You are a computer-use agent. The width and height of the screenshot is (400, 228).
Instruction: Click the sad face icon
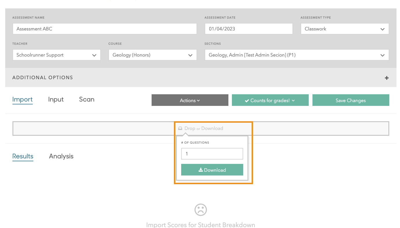(201, 209)
